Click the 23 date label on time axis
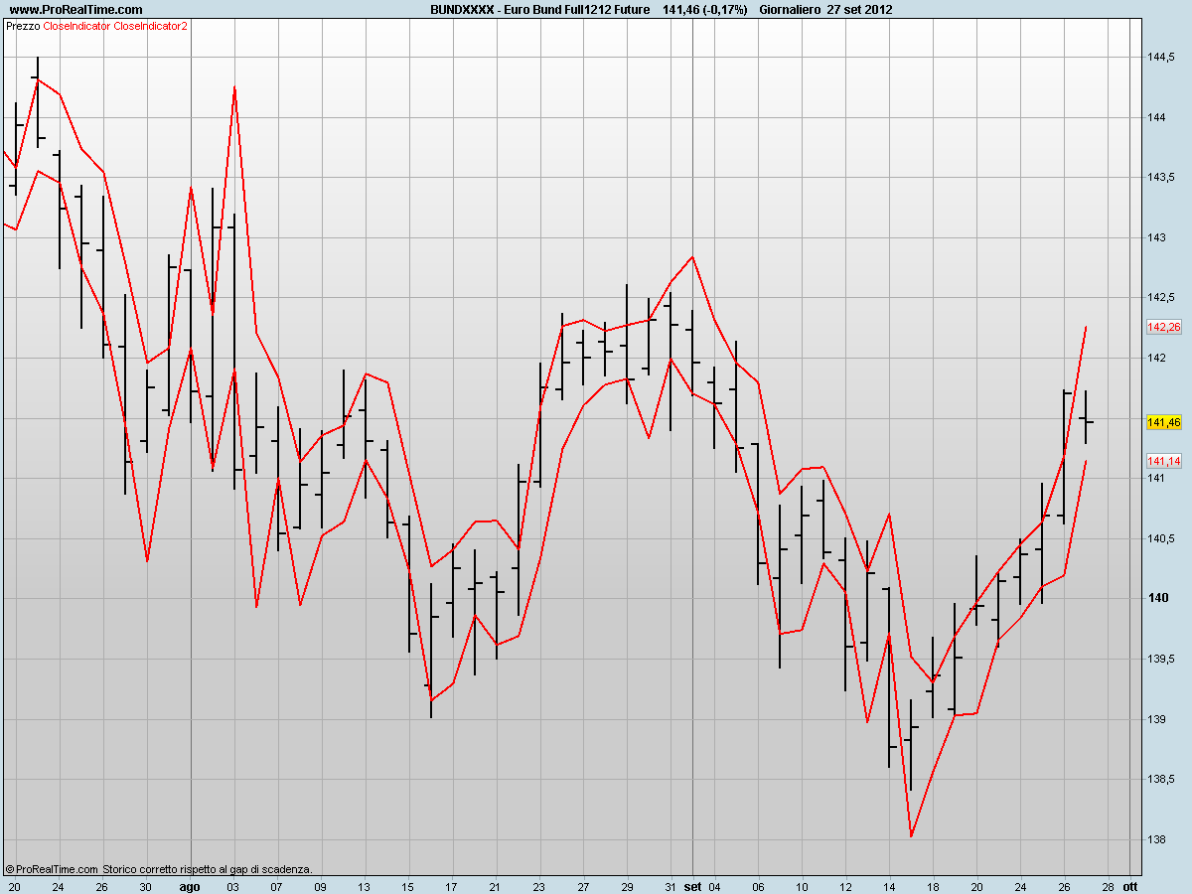This screenshot has width=1192, height=894. pyautogui.click(x=539, y=885)
